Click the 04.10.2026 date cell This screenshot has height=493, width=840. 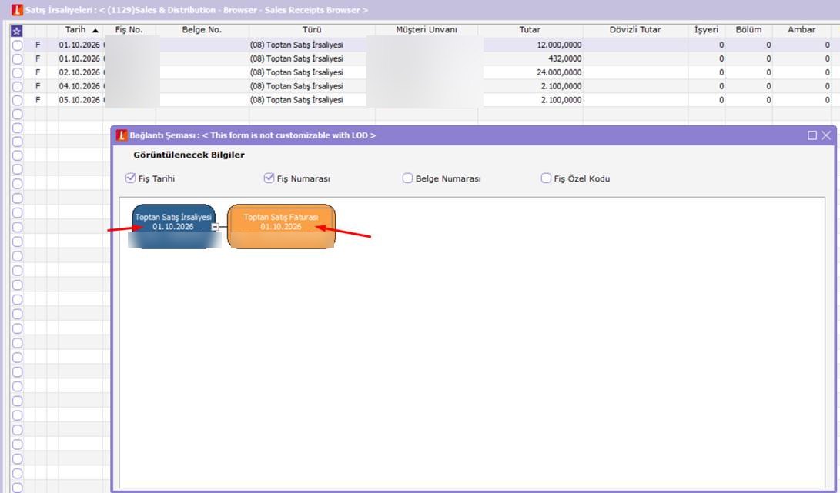pos(80,86)
